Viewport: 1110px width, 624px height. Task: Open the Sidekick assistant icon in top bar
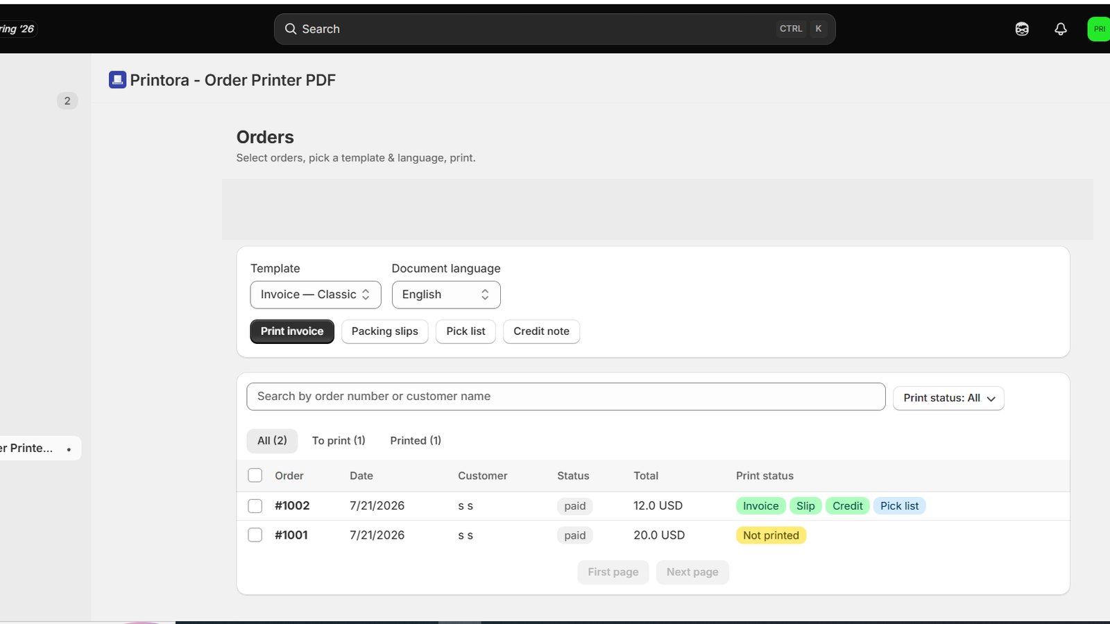tap(1022, 29)
